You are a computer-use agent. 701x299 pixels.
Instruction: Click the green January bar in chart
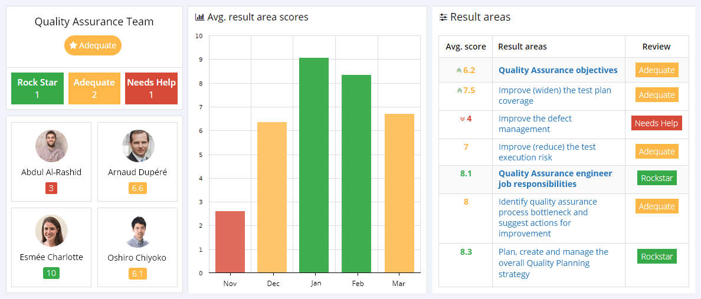[314, 165]
